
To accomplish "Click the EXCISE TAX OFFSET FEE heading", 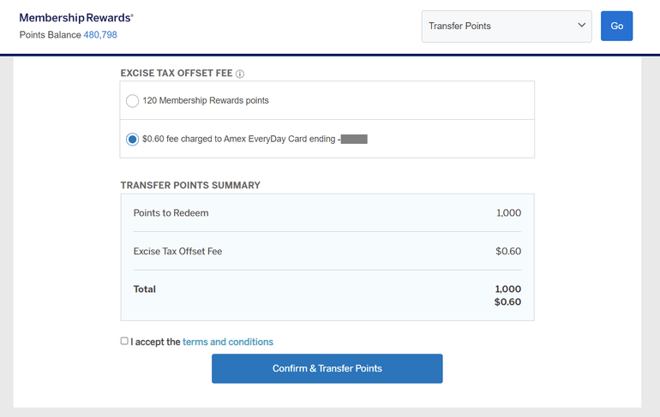I will [x=177, y=74].
